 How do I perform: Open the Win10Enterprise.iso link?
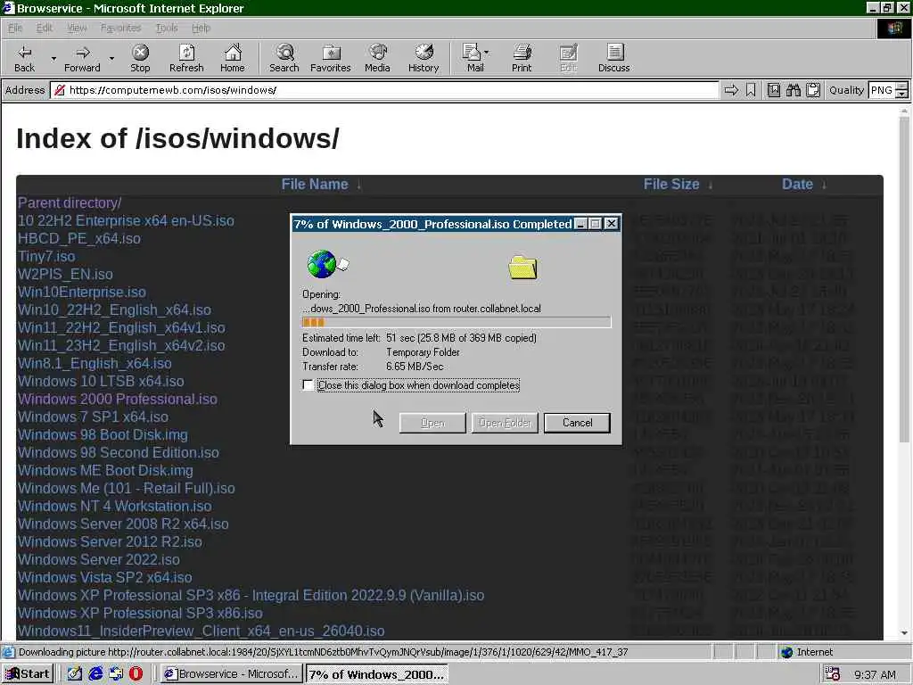pos(81,292)
